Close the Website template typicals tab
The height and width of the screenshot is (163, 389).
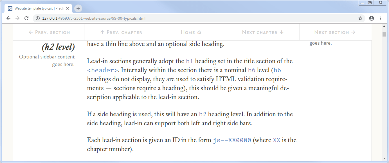(x=68, y=8)
